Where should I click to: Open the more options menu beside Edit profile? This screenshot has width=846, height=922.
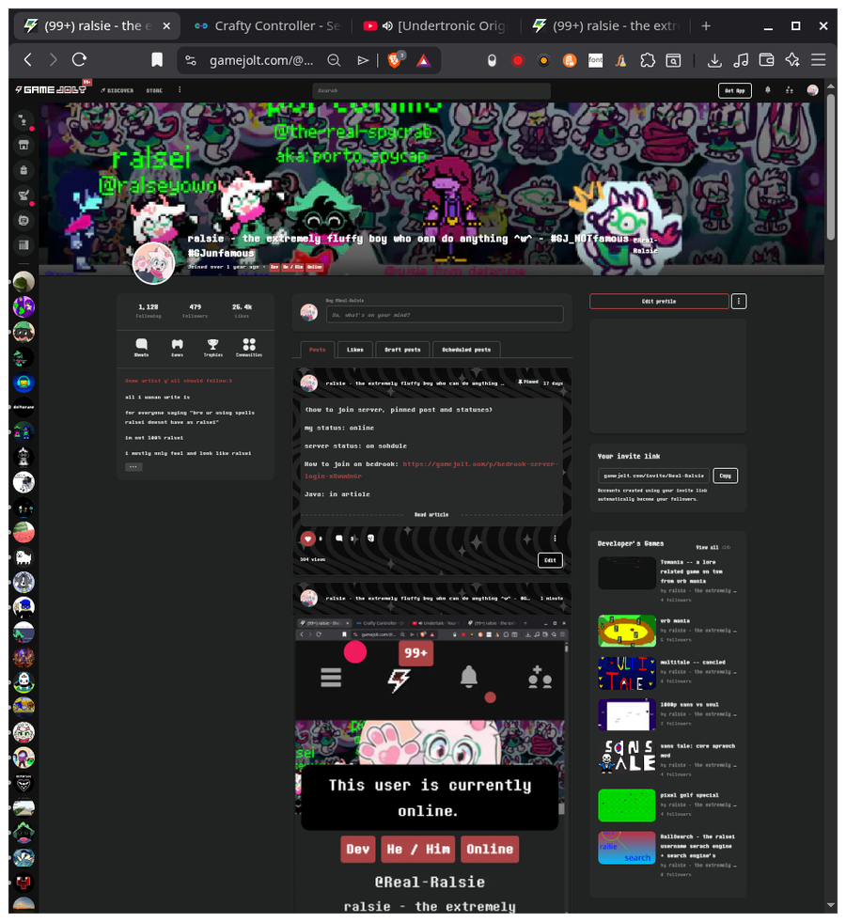pos(739,301)
